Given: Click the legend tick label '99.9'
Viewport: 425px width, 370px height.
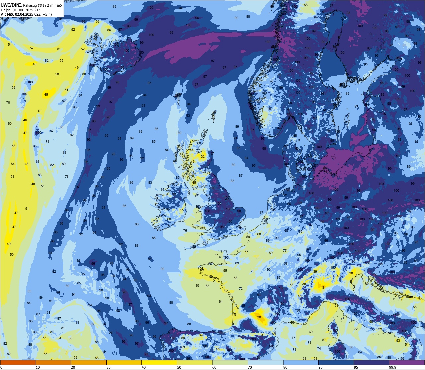Looking at the screenshot, I should 393,367.
